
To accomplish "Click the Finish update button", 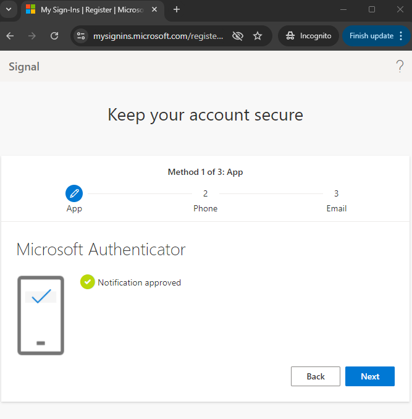I will (371, 36).
